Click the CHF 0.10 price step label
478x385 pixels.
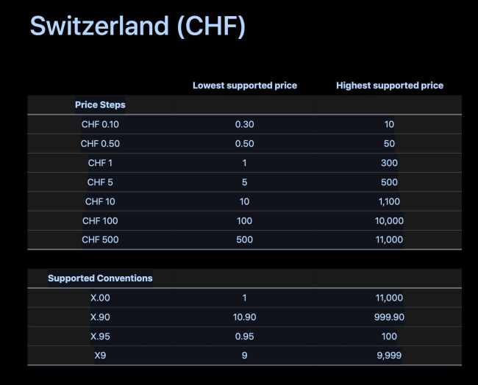point(100,124)
